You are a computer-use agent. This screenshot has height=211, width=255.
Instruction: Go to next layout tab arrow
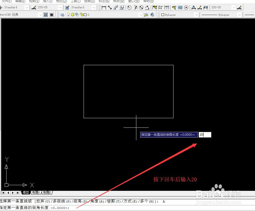(13, 193)
